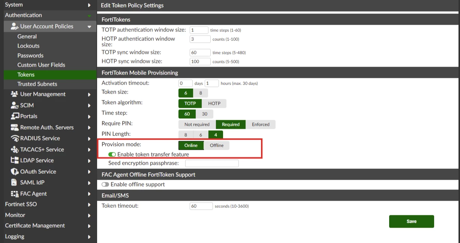Image resolution: width=460 pixels, height=243 pixels.
Task: Expand TACACS+ Service submenu arrow
Action: [x=89, y=150]
